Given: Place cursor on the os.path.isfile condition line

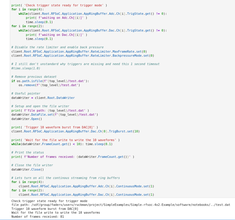Looking at the screenshot, I should pyautogui.click(x=50, y=81).
